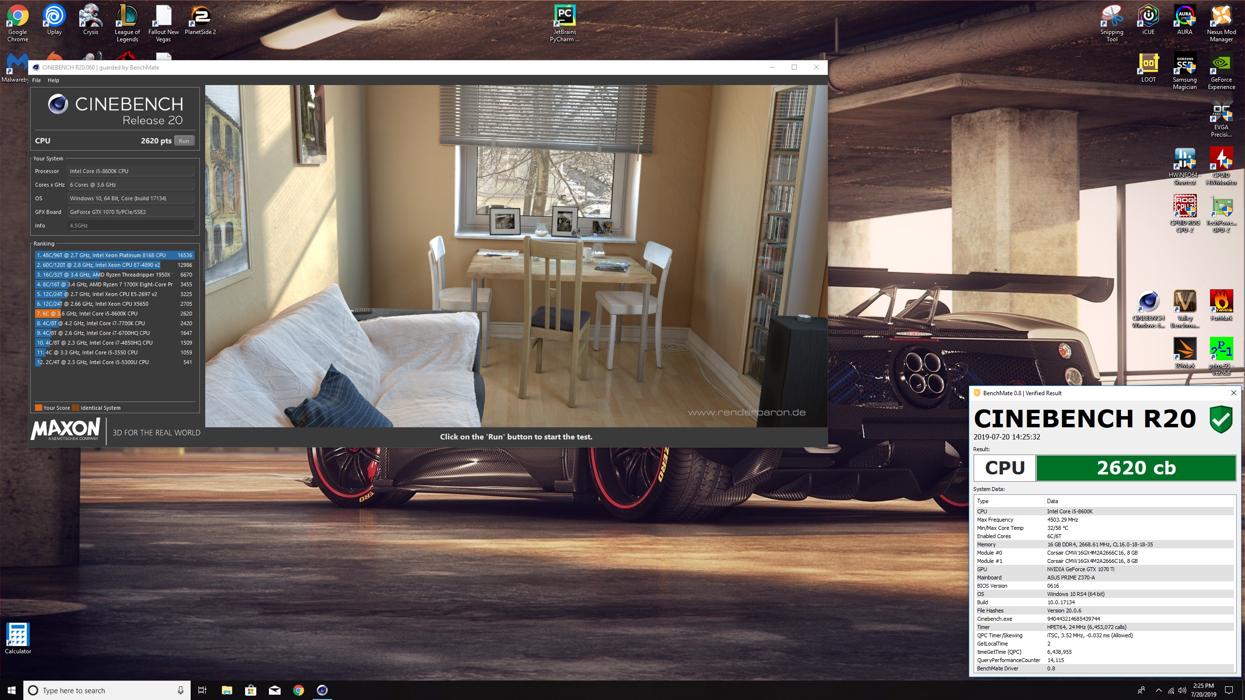Open Google Chrome desktop shortcut
The height and width of the screenshot is (700, 1245).
click(18, 23)
